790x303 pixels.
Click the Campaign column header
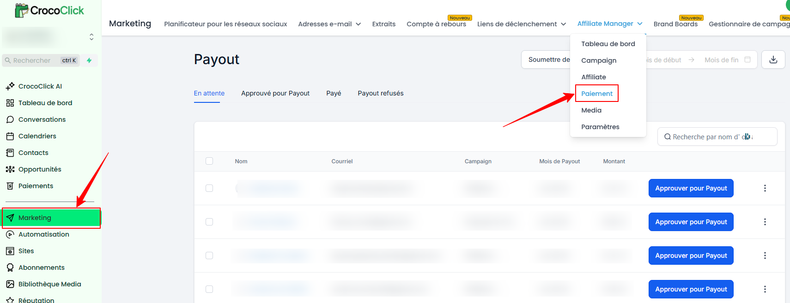[x=478, y=161]
